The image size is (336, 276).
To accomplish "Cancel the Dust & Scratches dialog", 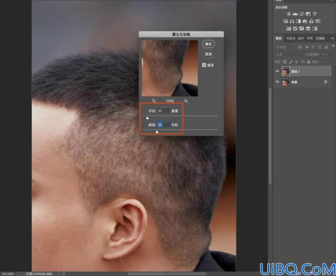I will pyautogui.click(x=208, y=54).
